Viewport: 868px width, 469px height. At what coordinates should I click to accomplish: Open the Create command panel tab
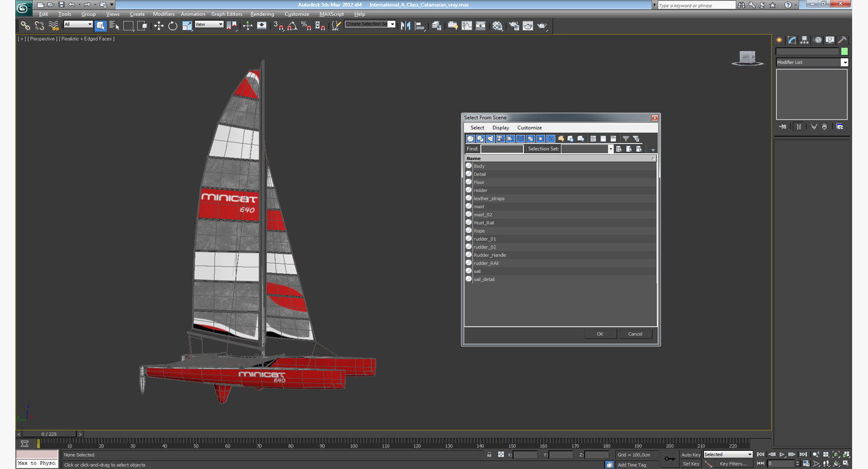point(779,40)
